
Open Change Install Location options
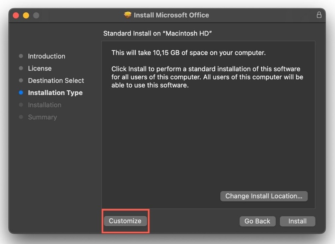point(264,196)
